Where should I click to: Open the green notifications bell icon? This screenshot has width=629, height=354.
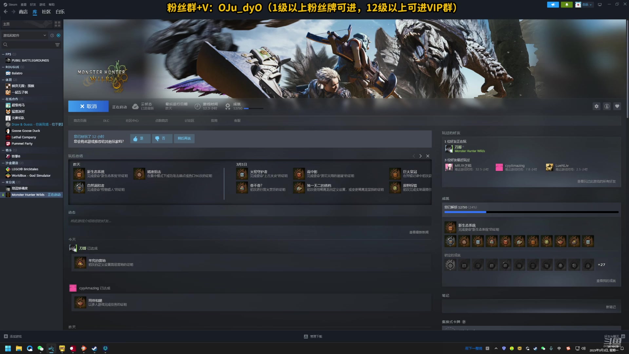567,5
